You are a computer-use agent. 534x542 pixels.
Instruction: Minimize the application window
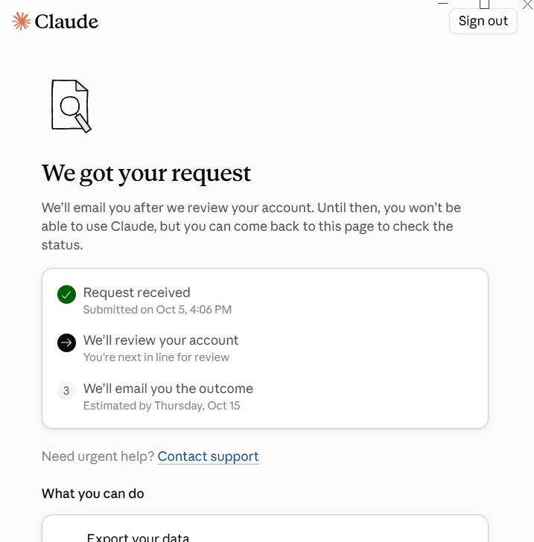point(442,3)
